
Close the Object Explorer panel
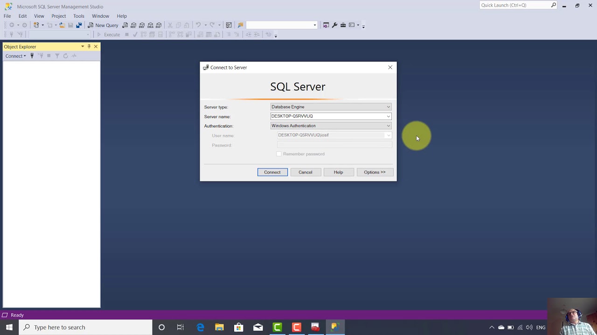pyautogui.click(x=96, y=47)
